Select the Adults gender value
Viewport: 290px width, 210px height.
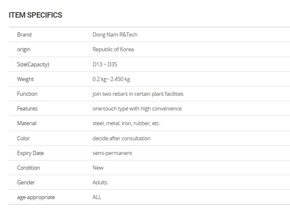100,182
